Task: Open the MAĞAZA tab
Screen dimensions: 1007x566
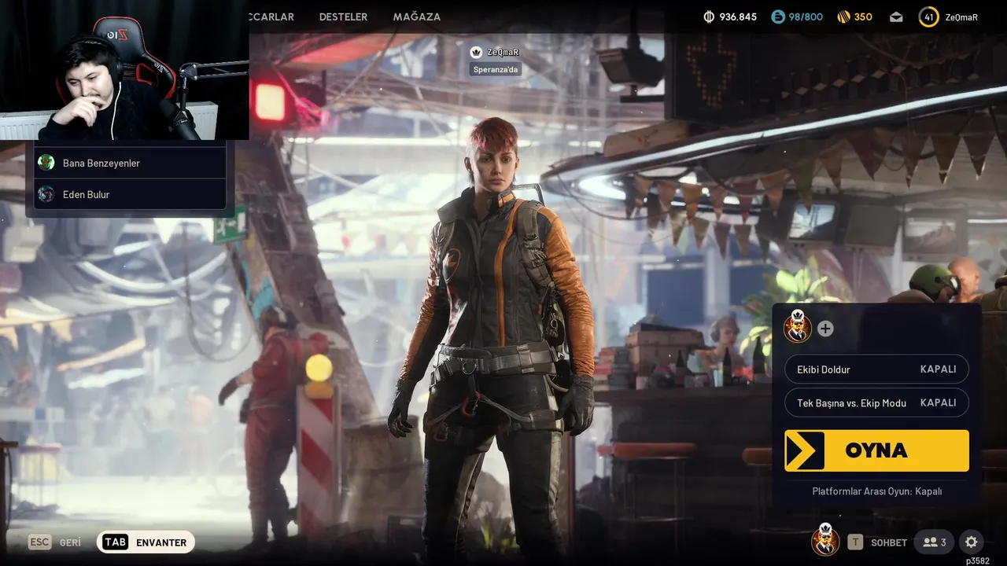Action: tap(416, 17)
